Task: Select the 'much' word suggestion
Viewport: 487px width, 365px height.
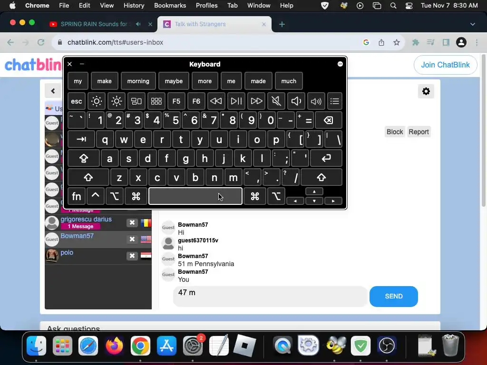Action: [x=289, y=81]
